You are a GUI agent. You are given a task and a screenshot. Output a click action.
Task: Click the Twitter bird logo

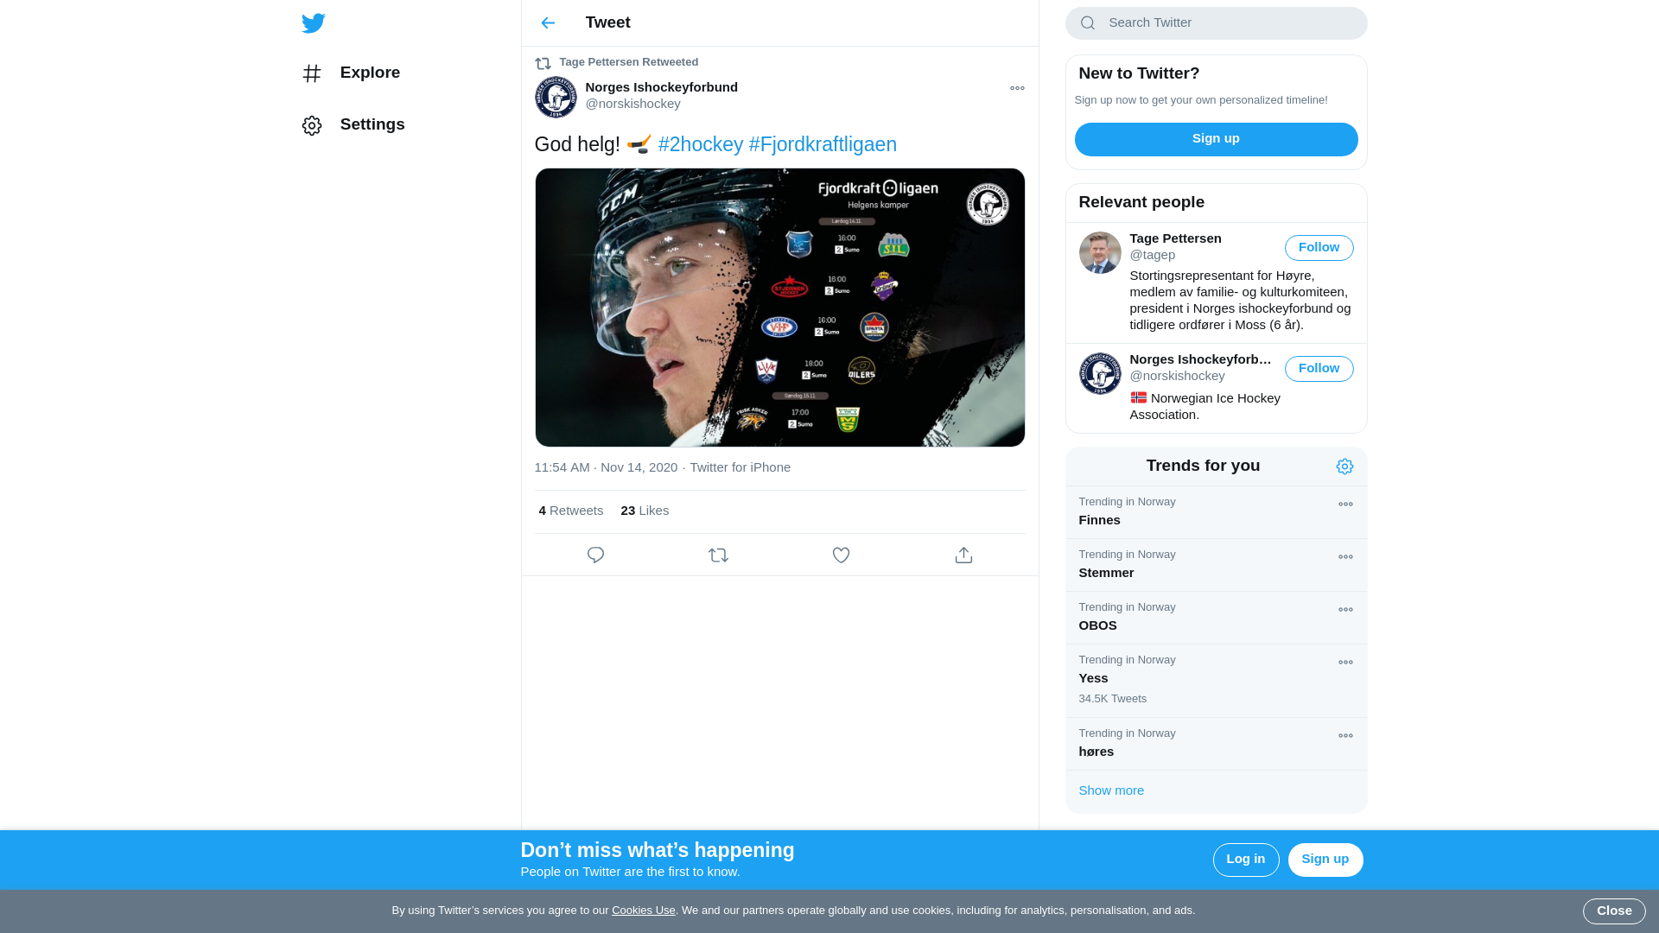[x=313, y=23]
